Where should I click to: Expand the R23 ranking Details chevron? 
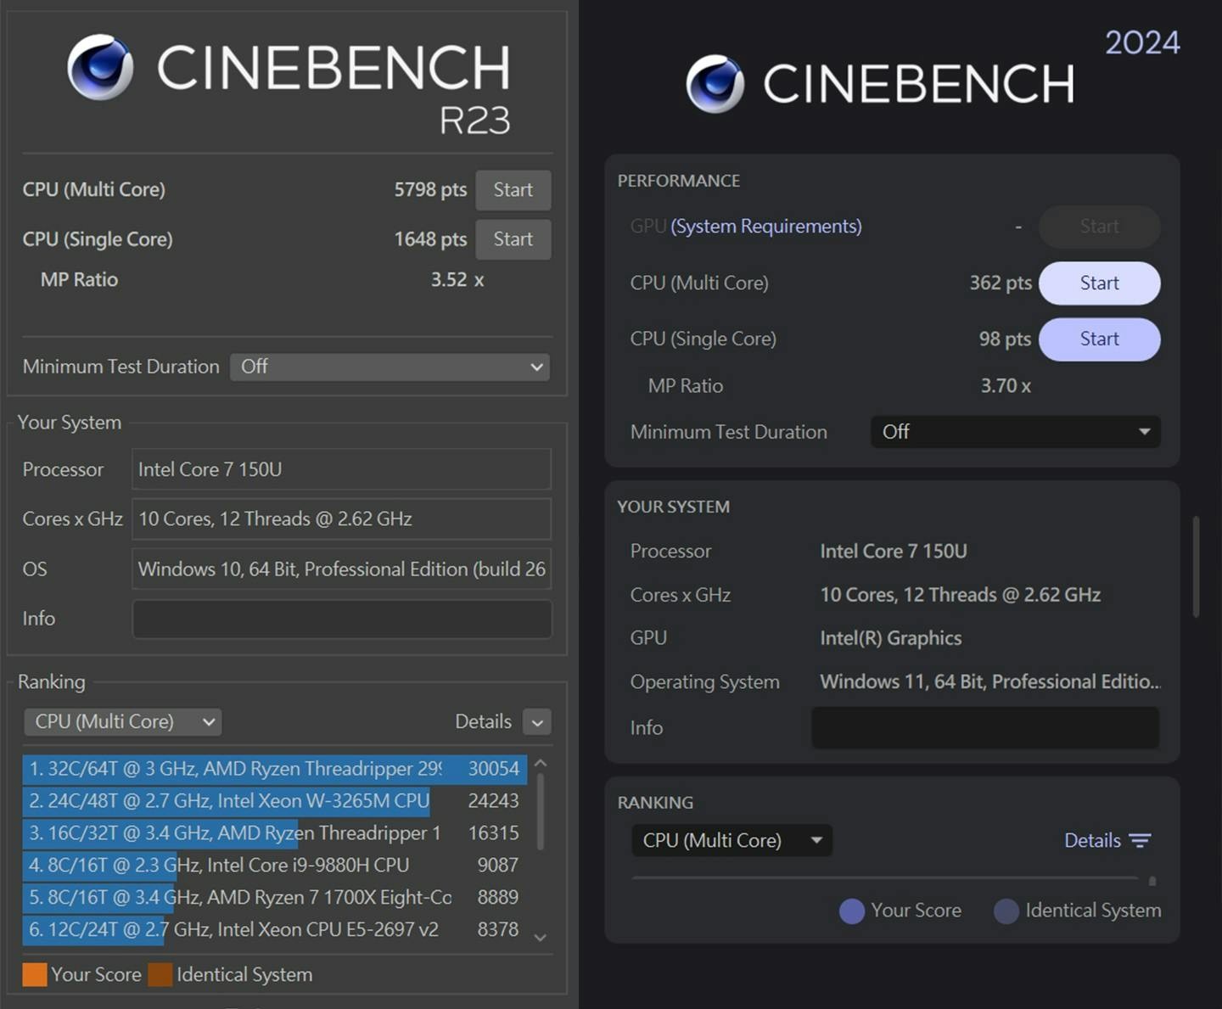click(537, 722)
